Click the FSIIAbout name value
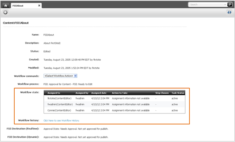 [x=49, y=35]
